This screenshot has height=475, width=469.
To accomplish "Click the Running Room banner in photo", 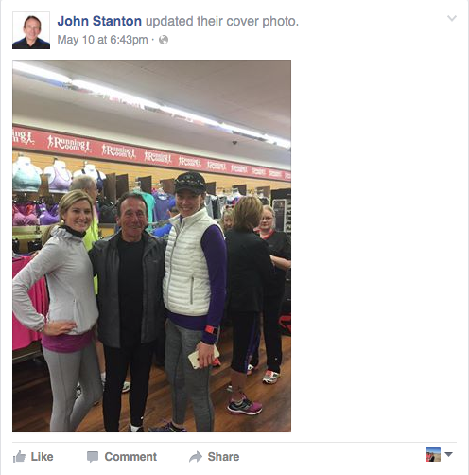I will click(x=151, y=154).
